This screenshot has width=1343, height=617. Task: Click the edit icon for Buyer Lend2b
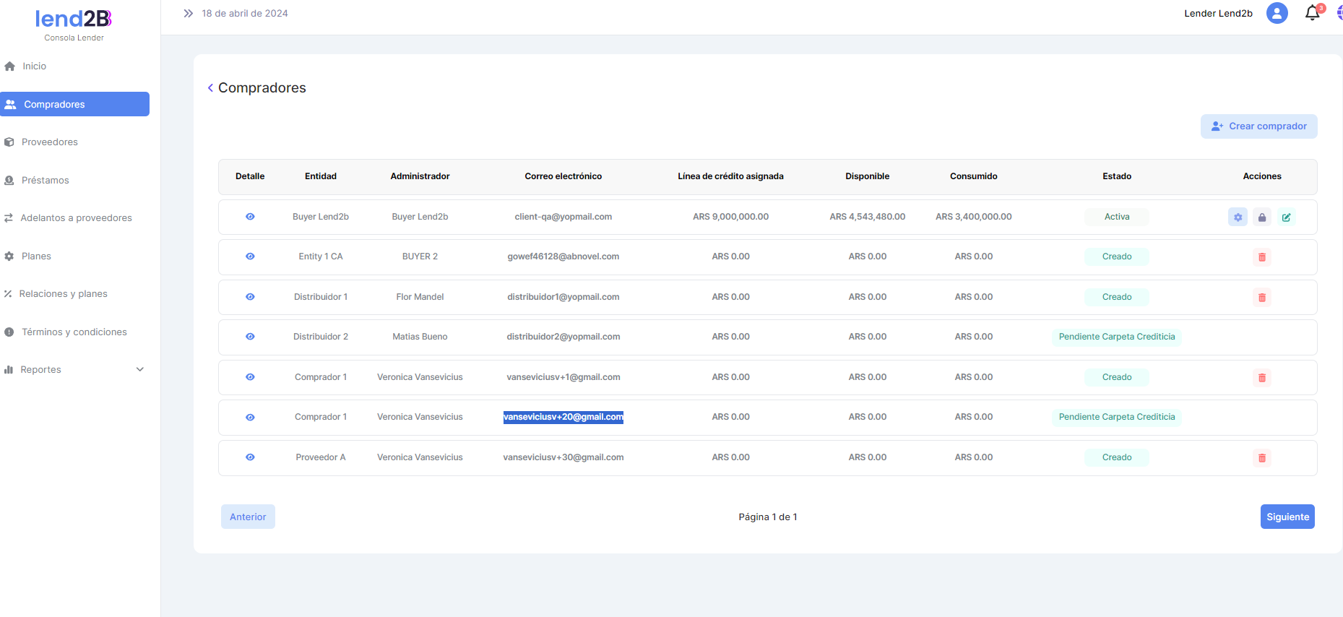[x=1286, y=217]
